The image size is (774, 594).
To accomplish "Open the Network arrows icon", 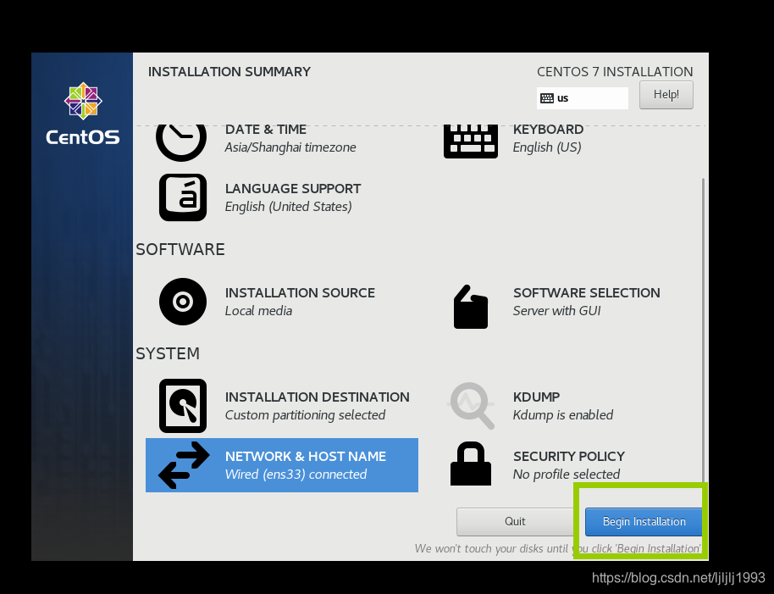I will pos(184,465).
